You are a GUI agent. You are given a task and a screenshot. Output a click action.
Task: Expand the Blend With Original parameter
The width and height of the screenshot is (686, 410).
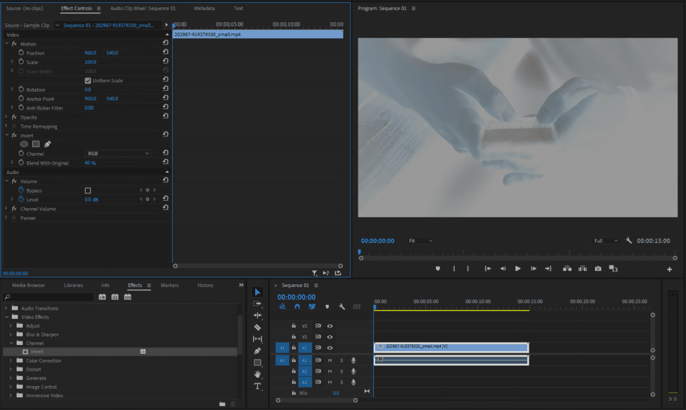pos(12,163)
